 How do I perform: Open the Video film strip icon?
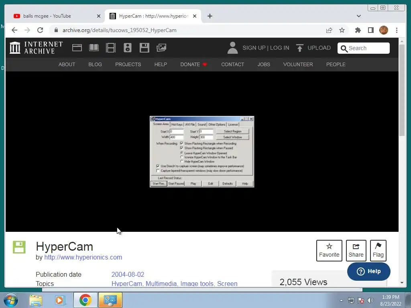tap(111, 48)
